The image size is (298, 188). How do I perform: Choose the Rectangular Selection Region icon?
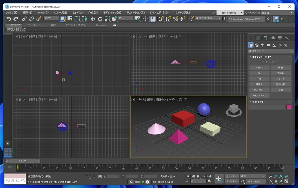(77, 19)
